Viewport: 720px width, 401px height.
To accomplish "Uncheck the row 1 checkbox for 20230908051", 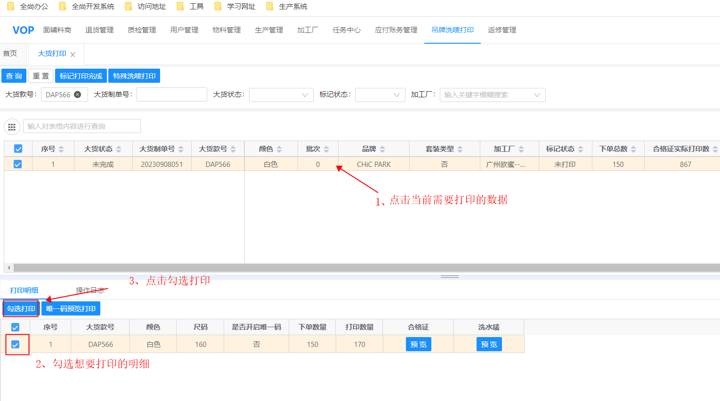I will pos(18,164).
